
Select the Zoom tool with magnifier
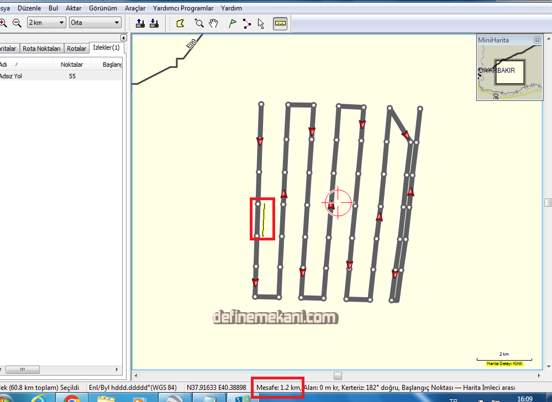click(x=199, y=23)
